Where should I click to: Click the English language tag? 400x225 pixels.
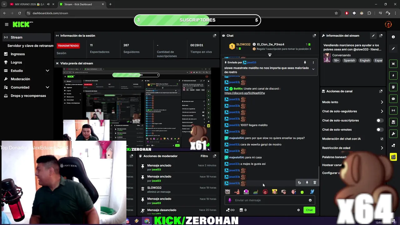365,60
